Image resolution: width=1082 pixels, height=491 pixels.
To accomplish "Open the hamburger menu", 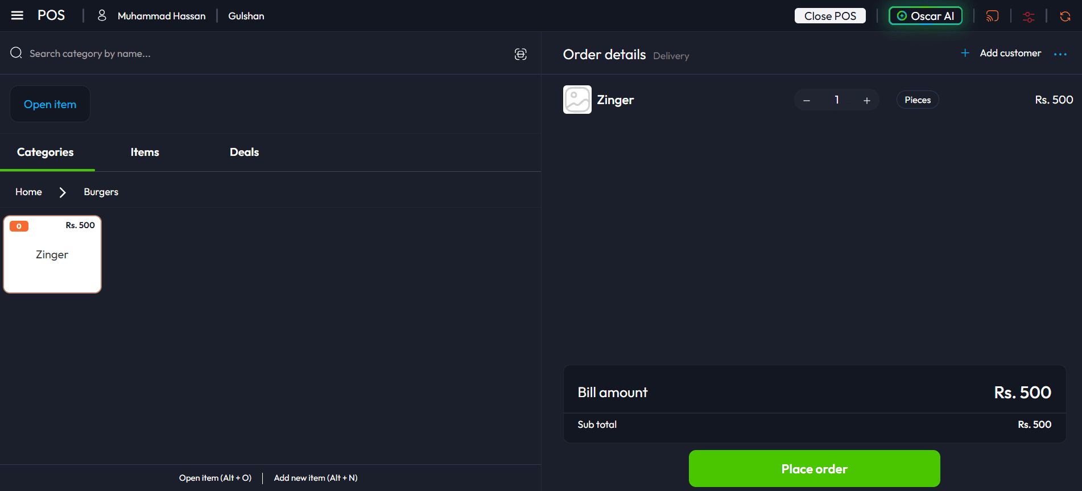I will (x=17, y=15).
